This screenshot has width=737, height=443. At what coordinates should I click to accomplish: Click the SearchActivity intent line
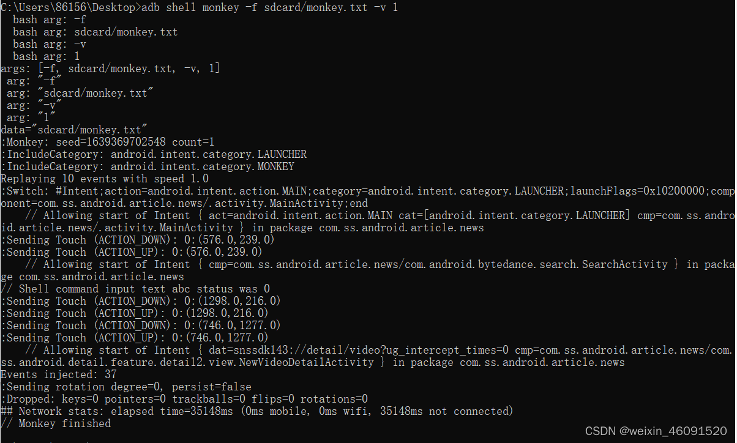(x=367, y=264)
